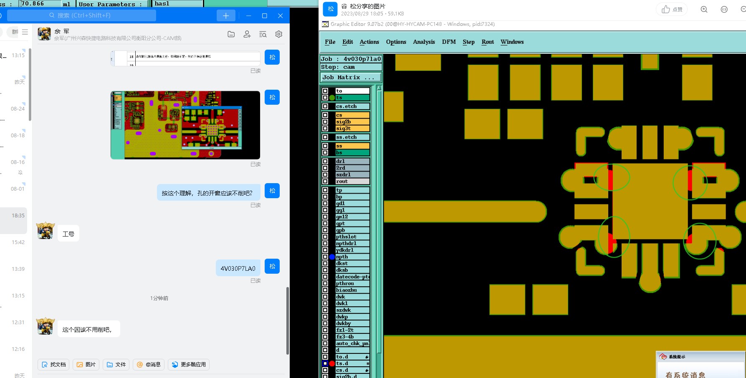
Task: Click the 找文档 shortcut button
Action: (x=54, y=364)
